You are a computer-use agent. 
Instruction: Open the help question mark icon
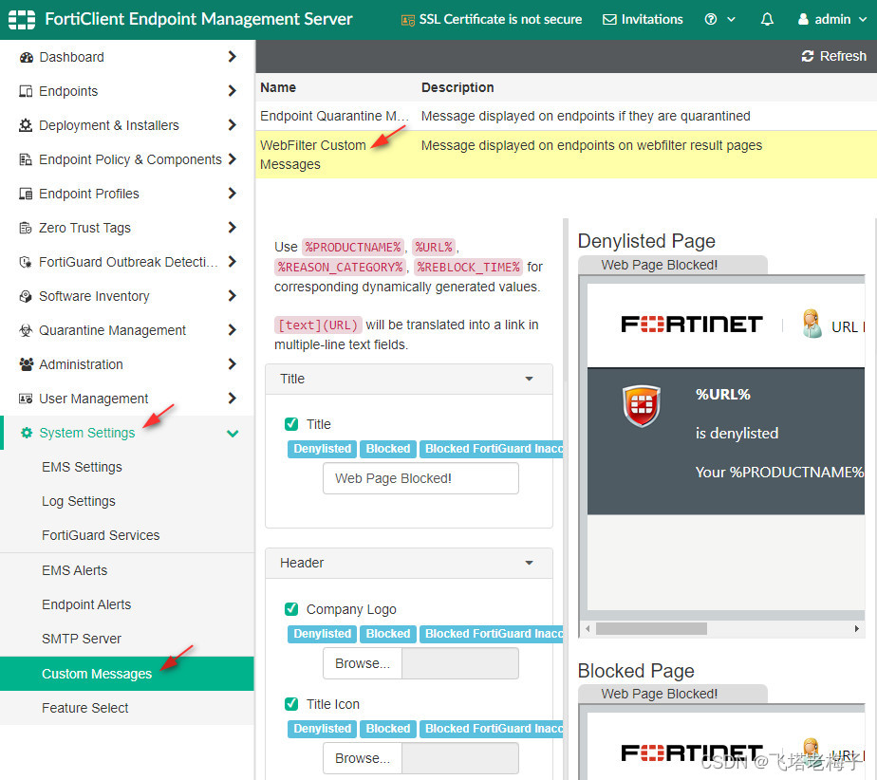point(710,20)
